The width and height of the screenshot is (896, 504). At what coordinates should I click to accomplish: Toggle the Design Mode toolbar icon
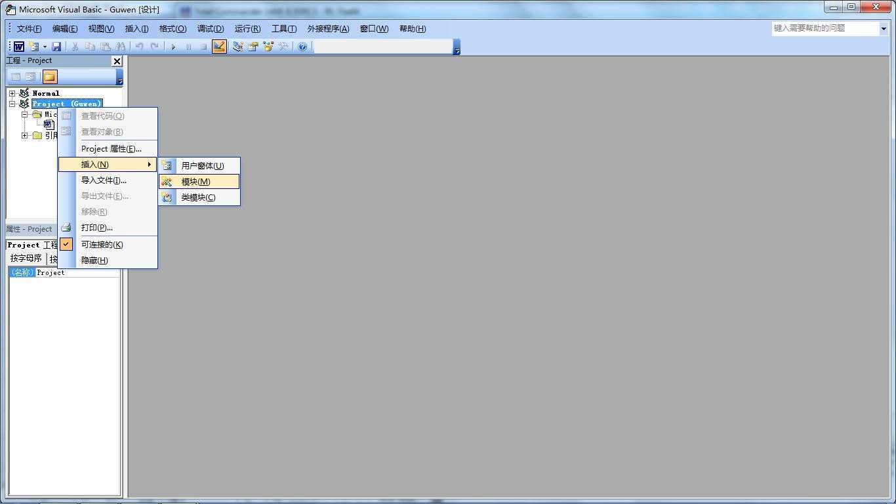click(x=219, y=47)
